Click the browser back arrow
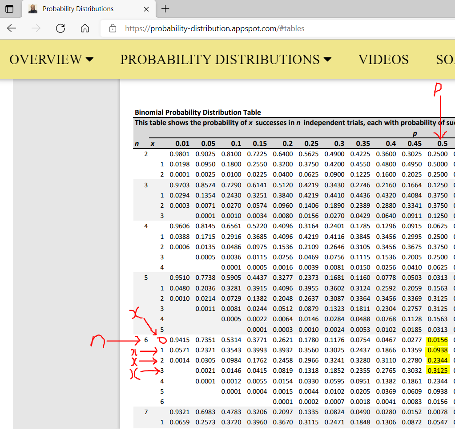Viewport: 455px width, 435px height. click(x=12, y=28)
